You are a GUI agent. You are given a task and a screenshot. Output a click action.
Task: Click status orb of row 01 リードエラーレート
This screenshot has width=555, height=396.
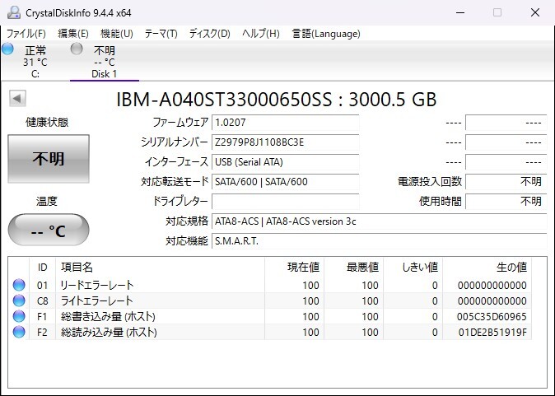click(19, 285)
